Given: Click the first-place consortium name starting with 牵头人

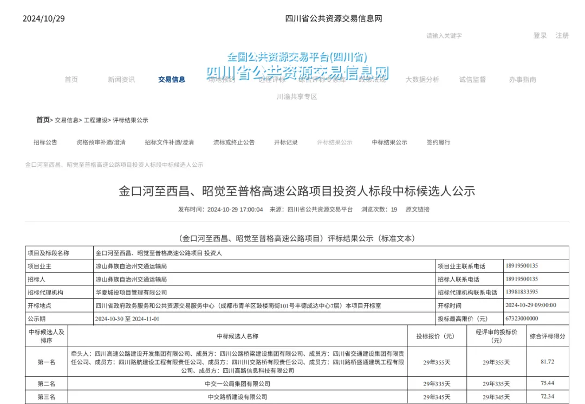Looking at the screenshot, I should coord(238,362).
